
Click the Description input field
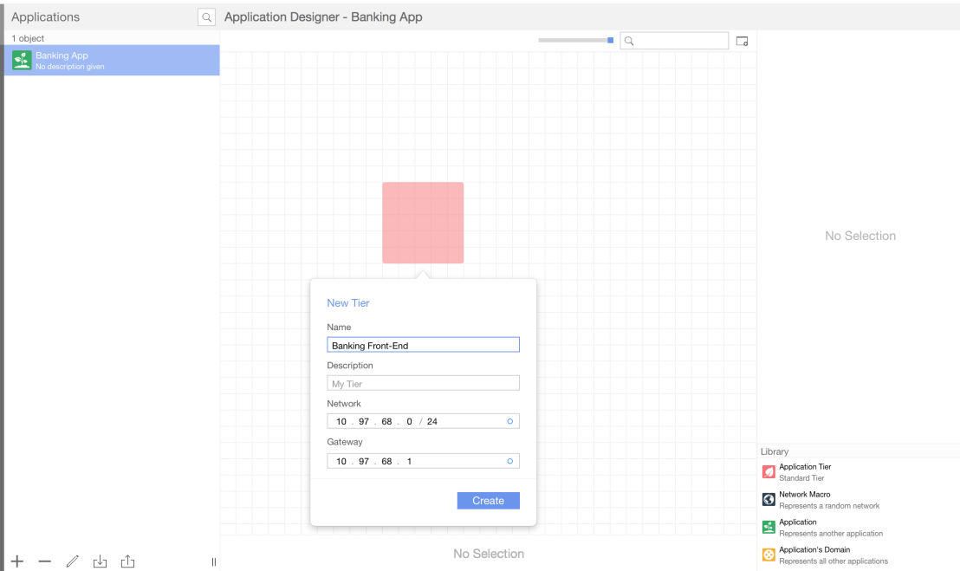coord(423,383)
